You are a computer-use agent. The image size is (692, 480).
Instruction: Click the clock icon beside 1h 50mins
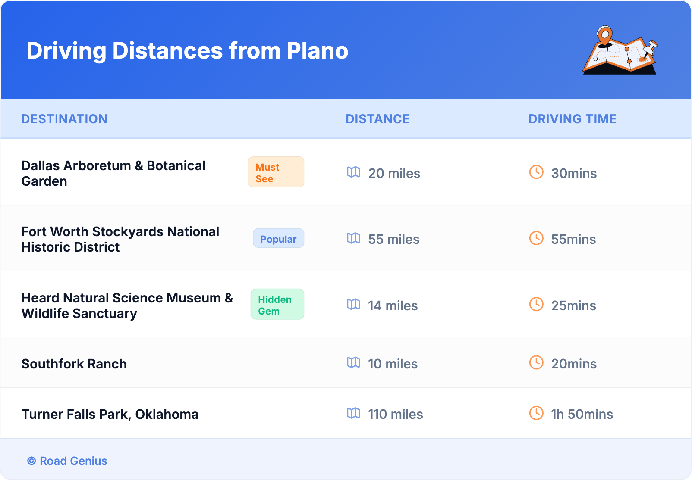click(x=536, y=413)
